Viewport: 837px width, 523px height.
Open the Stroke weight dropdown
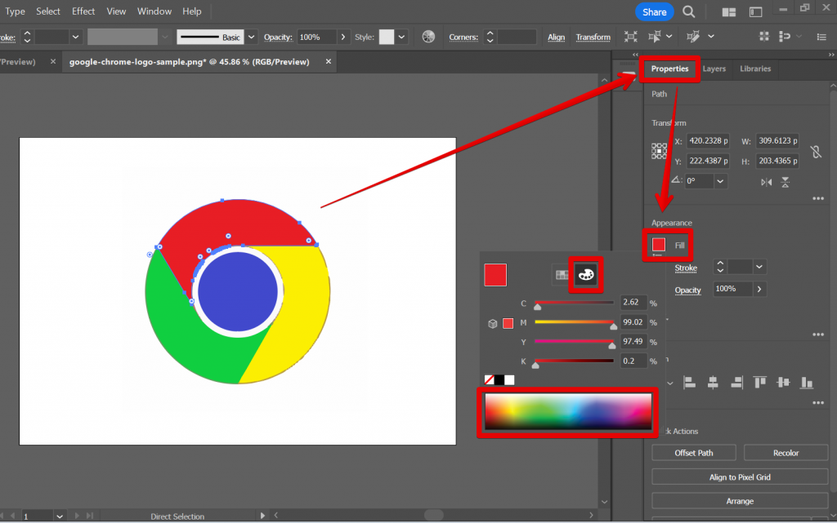tap(76, 36)
